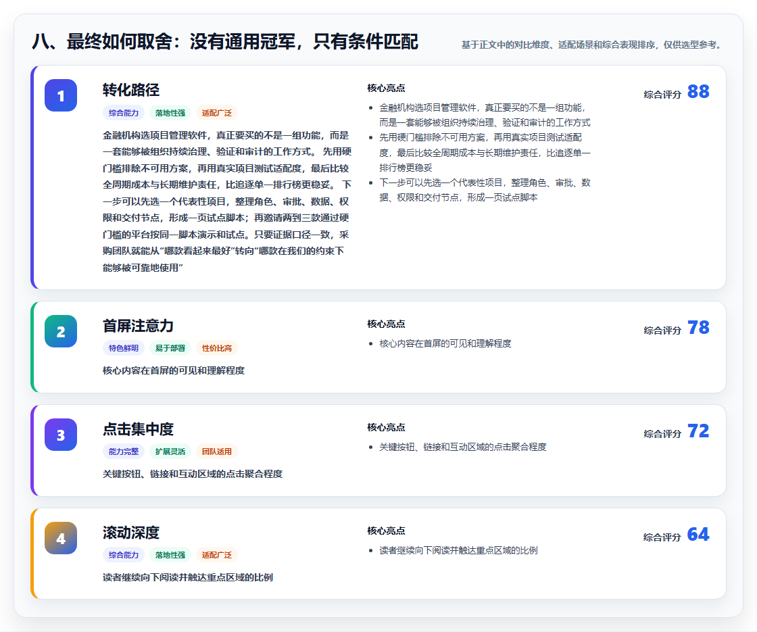Select the 转化路径 card title
The height and width of the screenshot is (632, 757).
131,90
